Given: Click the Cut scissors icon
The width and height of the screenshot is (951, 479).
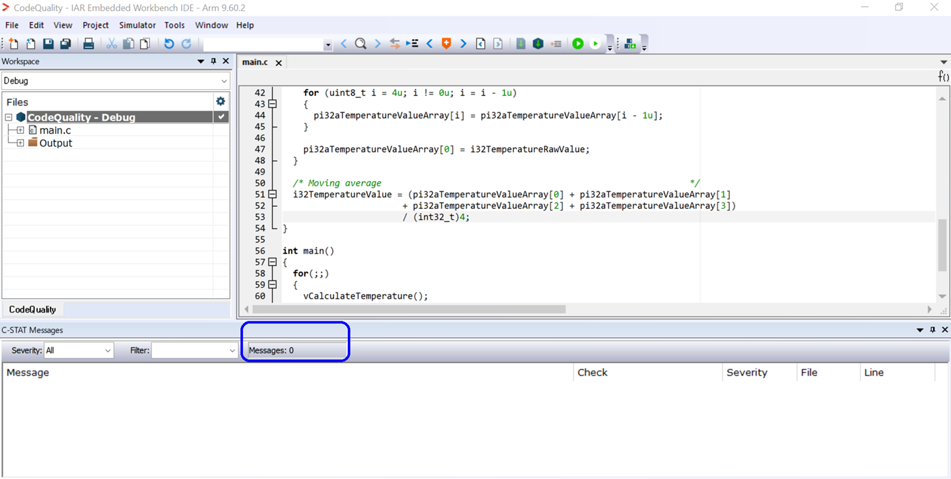Looking at the screenshot, I should pos(111,44).
